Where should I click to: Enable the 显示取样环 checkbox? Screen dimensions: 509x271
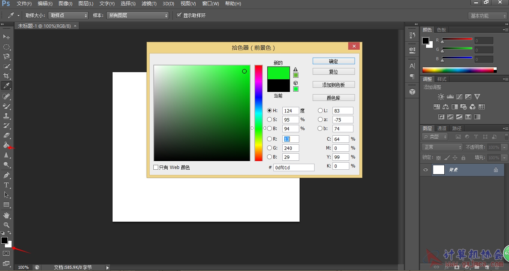pyautogui.click(x=179, y=15)
